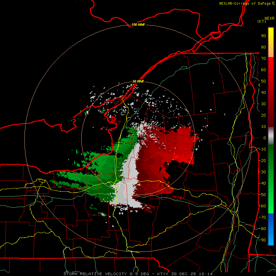Click the 60 value on velocity scale

click(263, 70)
